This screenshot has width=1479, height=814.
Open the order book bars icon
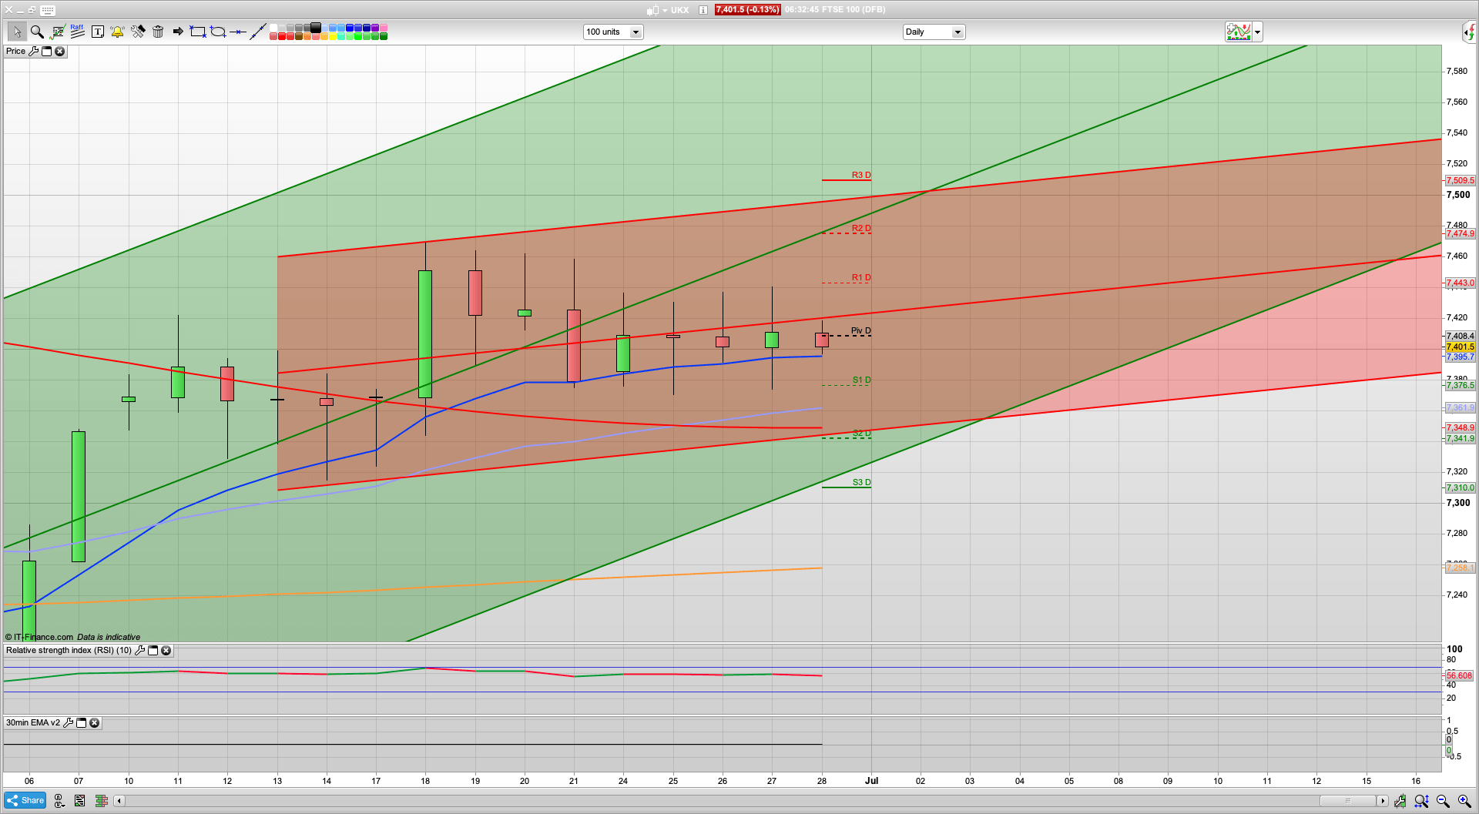tap(101, 800)
